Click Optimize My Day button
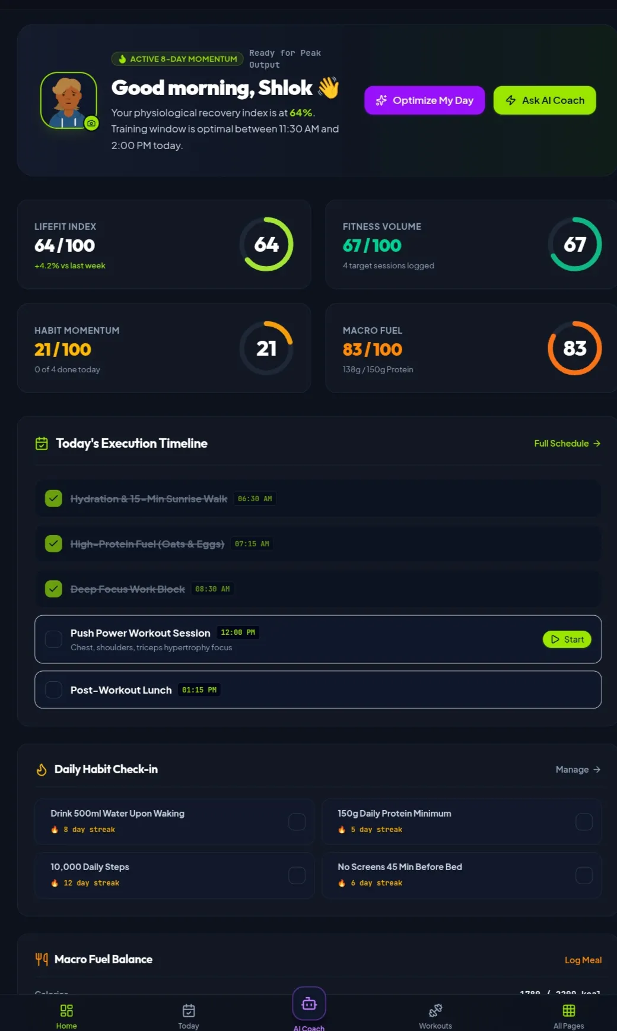The image size is (617, 1031). coord(424,100)
